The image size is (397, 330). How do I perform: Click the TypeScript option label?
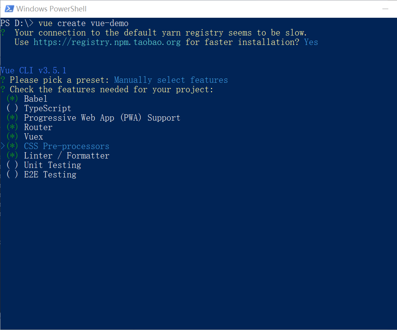pyautogui.click(x=47, y=108)
